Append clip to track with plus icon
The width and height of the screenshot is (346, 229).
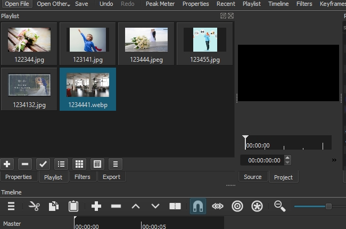[x=96, y=206]
